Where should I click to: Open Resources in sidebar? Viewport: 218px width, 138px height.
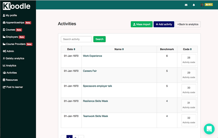(x=10, y=80)
